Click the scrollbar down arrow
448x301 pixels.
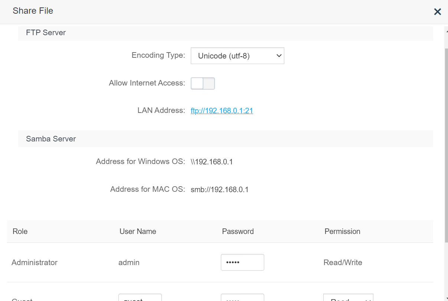446,298
